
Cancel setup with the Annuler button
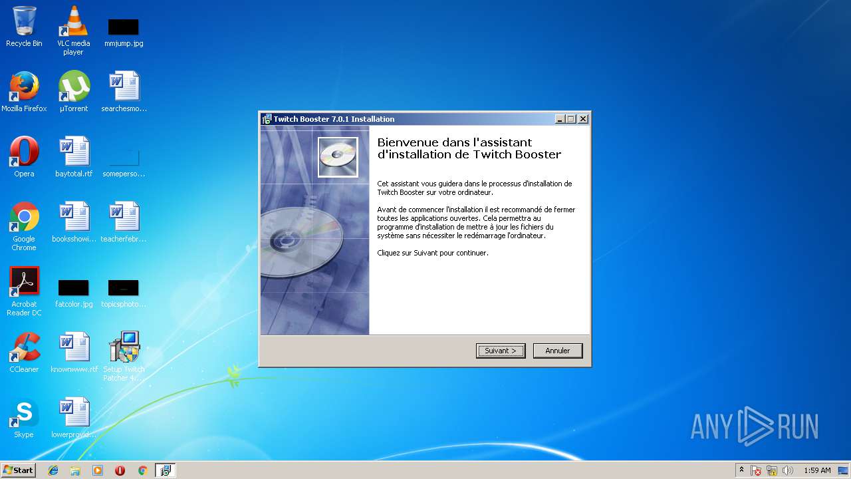pos(558,351)
